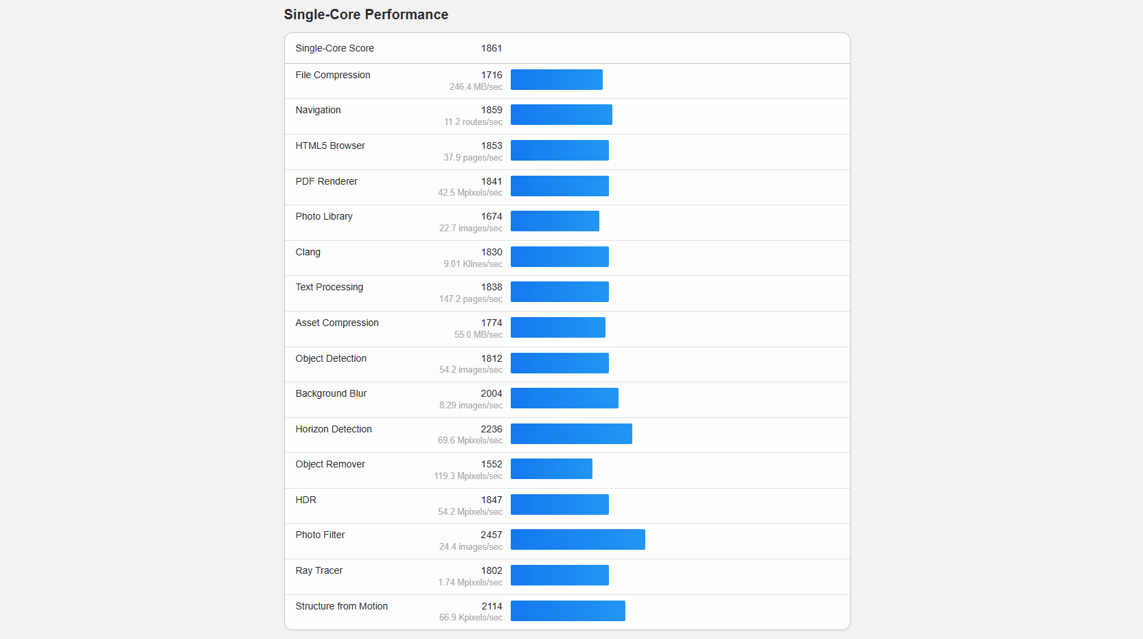Click the Single-Core Score label
Image resolution: width=1143 pixels, height=639 pixels.
tap(334, 48)
